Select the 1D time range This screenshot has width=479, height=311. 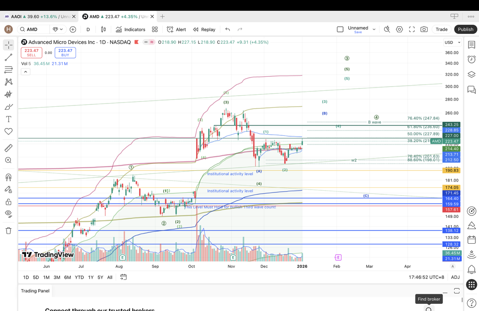26,277
